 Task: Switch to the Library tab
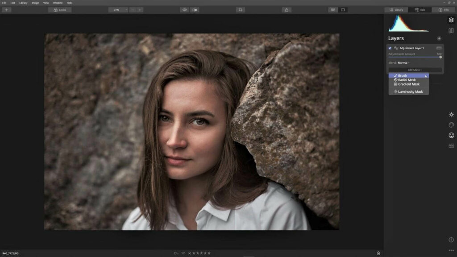[398, 9]
